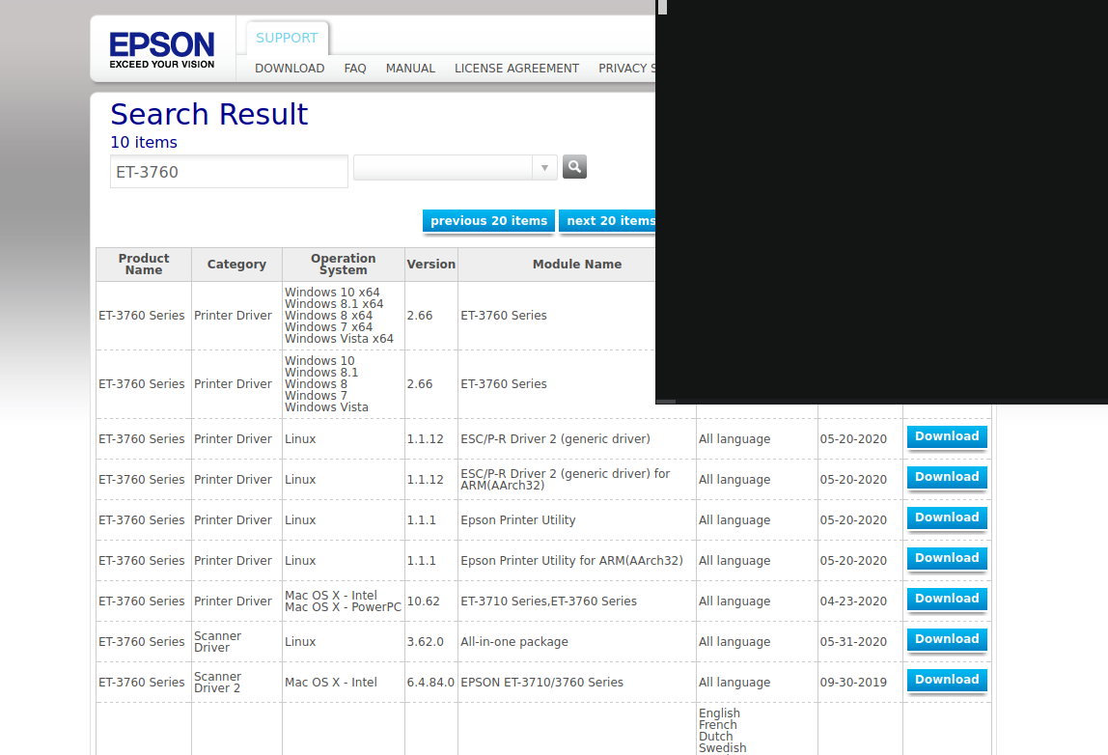
Task: Click the Epson Exceed Your Vision logo
Action: coord(162,49)
